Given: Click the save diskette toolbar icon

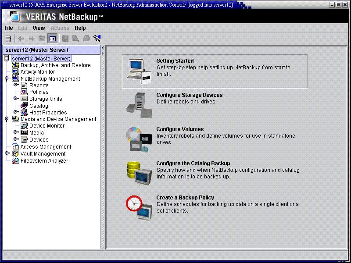Looking at the screenshot, I should pos(65,39).
